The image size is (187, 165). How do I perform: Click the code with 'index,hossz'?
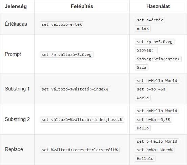[x=82, y=120]
